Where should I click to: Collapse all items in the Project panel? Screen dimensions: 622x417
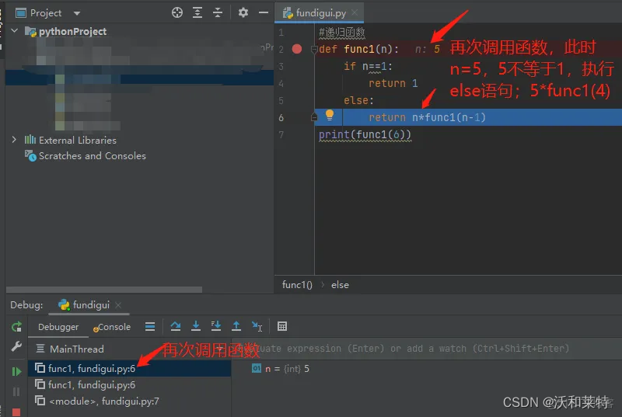[218, 12]
